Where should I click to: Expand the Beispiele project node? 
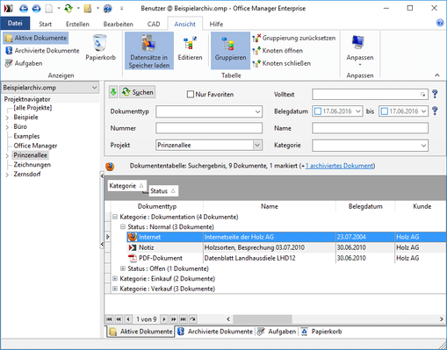(7, 118)
